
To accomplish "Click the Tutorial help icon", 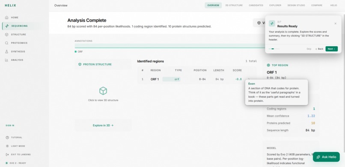I will click(x=7, y=138).
